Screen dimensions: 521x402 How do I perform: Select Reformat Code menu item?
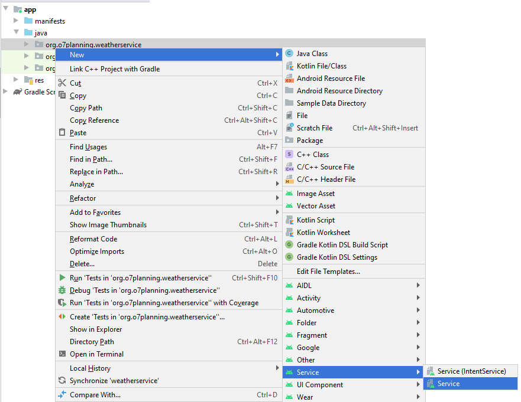tap(169, 239)
